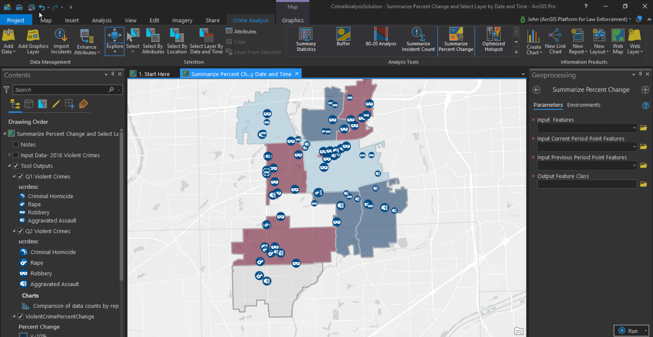653x337 pixels.
Task: Expand Input Data- 2018 Violent Crimes group
Action: click(10, 155)
